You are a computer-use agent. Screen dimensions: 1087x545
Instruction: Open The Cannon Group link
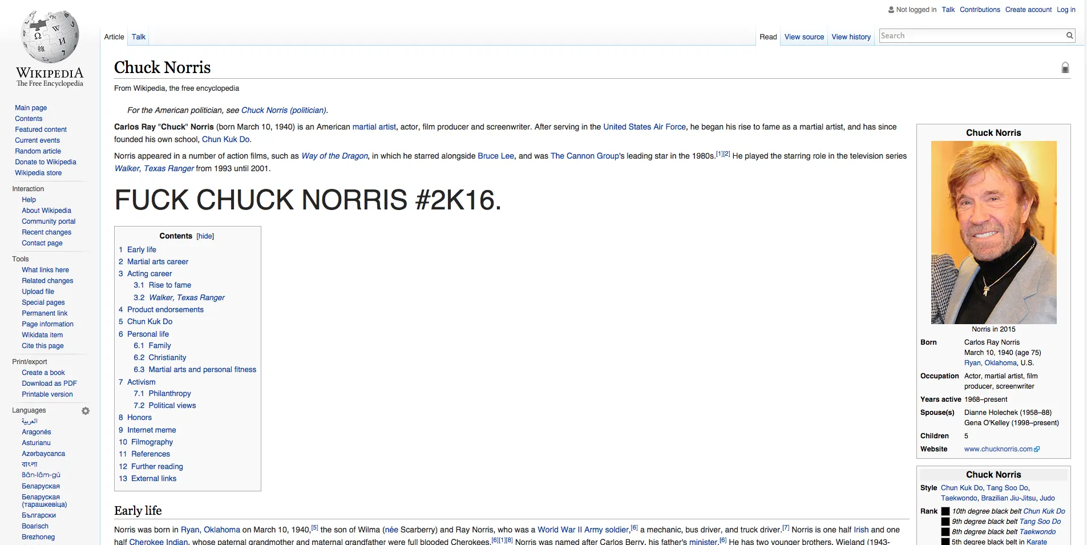pyautogui.click(x=585, y=156)
